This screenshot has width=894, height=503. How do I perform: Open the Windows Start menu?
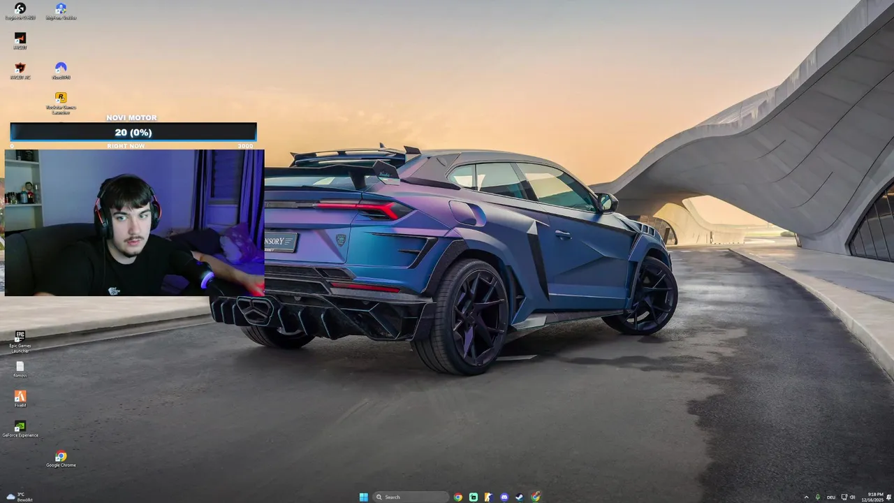[x=363, y=497]
